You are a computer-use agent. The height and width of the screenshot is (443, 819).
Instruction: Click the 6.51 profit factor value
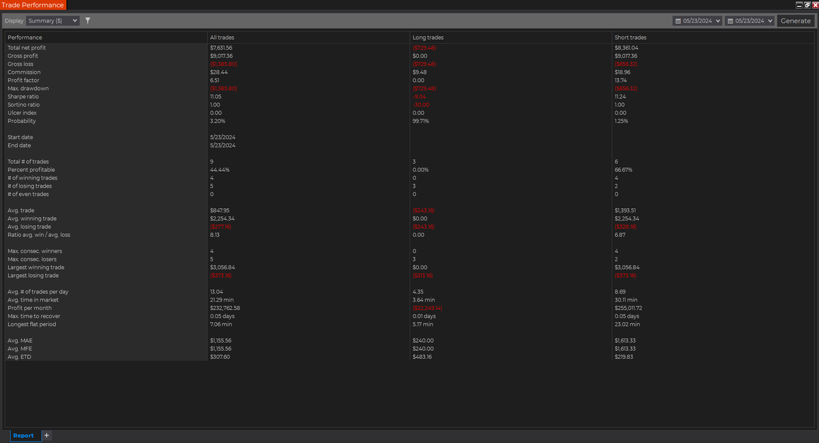(214, 81)
